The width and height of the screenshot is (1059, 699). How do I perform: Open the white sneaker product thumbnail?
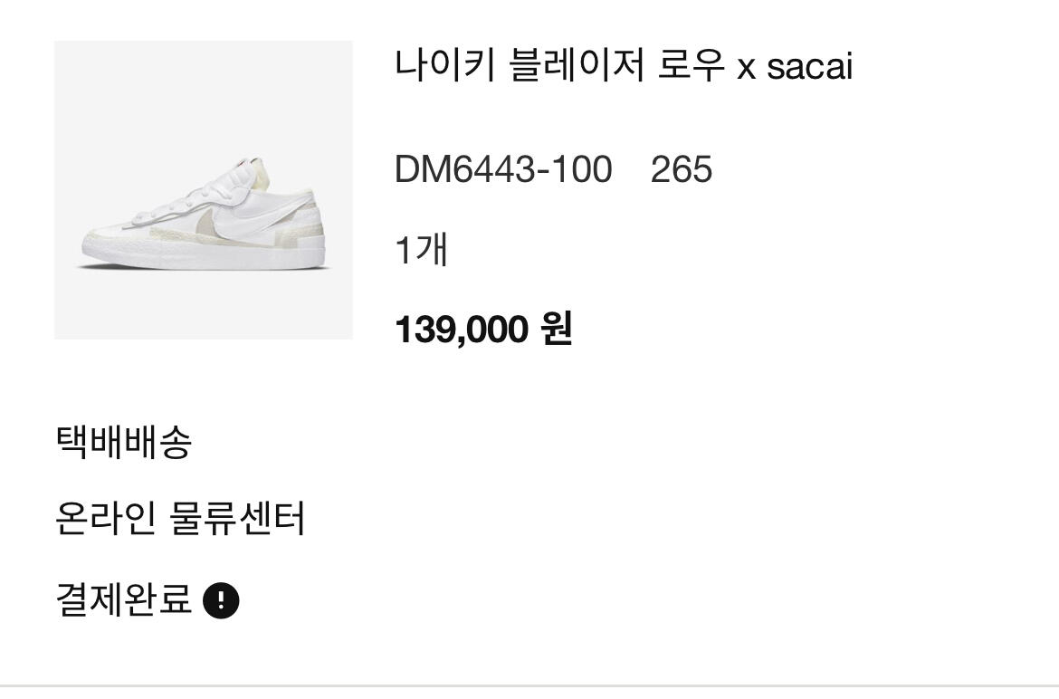tap(204, 190)
